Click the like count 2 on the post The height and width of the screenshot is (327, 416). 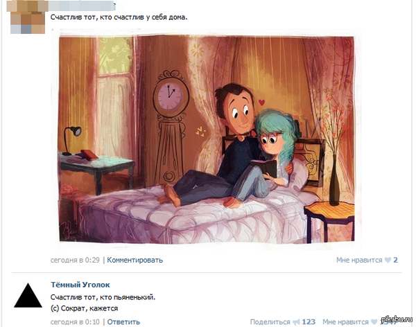[395, 260]
